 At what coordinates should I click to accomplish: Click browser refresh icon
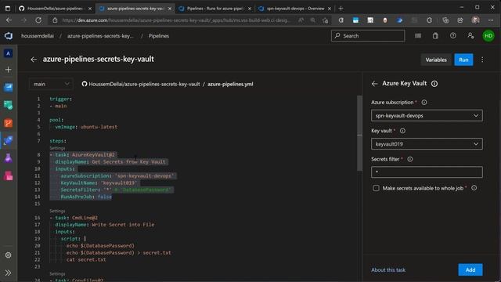point(38,20)
